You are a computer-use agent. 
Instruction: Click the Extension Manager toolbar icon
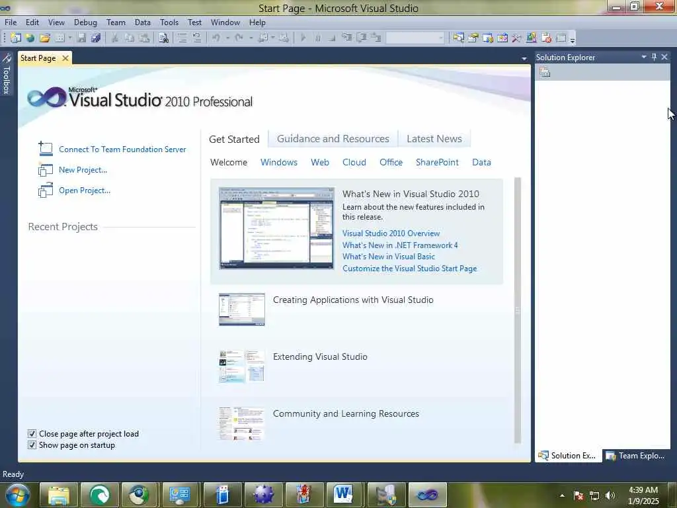(546, 38)
